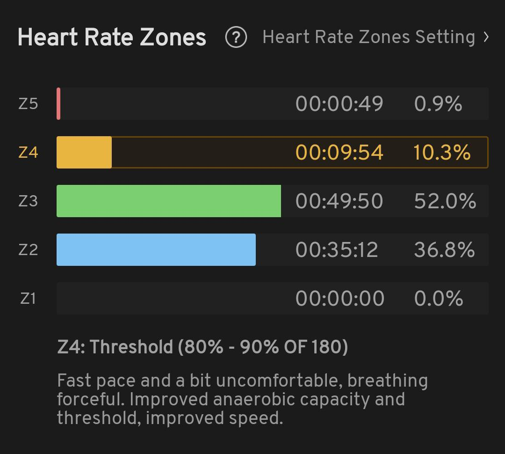Click the help question mark icon
Screen dimensions: 505x454
click(236, 37)
